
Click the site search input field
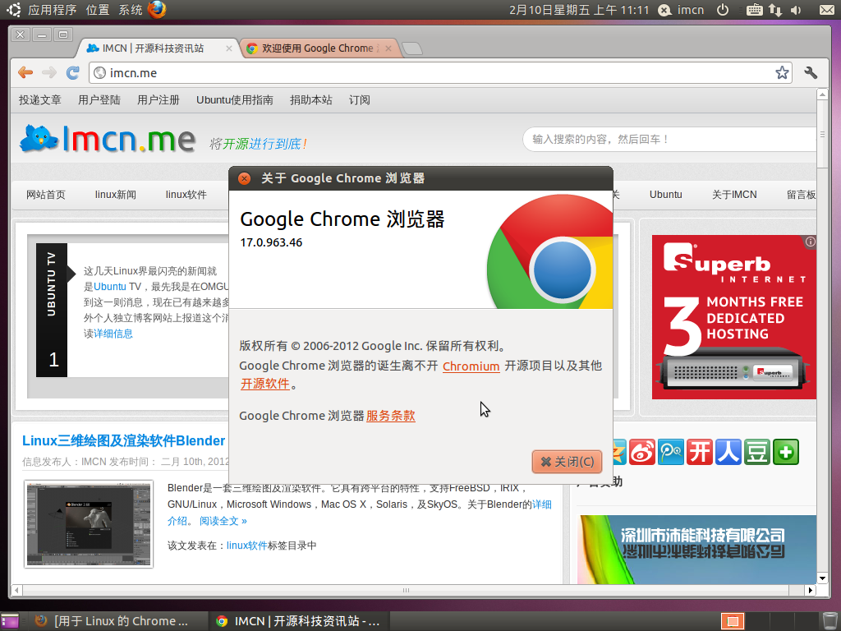(x=670, y=140)
